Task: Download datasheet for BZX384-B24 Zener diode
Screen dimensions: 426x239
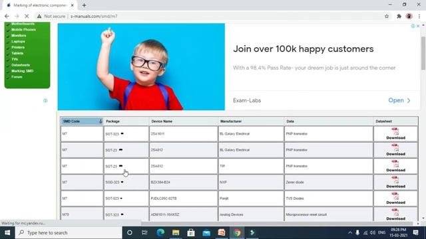Action: (395, 183)
